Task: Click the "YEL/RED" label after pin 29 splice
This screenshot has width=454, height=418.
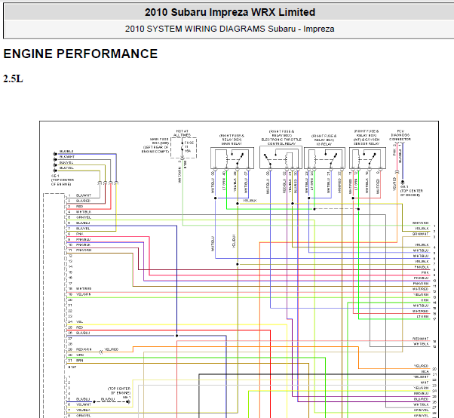Action: coord(111,349)
